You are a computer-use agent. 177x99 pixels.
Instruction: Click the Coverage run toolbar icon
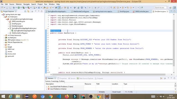pos(24,8)
